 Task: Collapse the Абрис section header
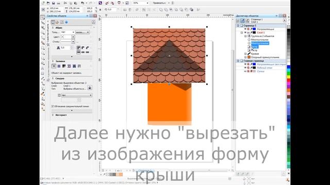pyautogui.click(x=53, y=28)
